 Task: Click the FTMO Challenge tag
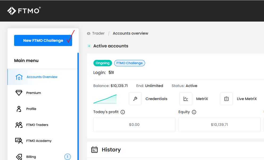coord(130,63)
